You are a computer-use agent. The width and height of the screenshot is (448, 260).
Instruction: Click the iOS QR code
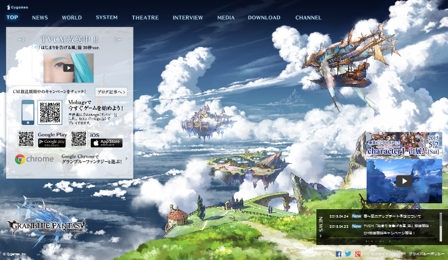pos(79,139)
